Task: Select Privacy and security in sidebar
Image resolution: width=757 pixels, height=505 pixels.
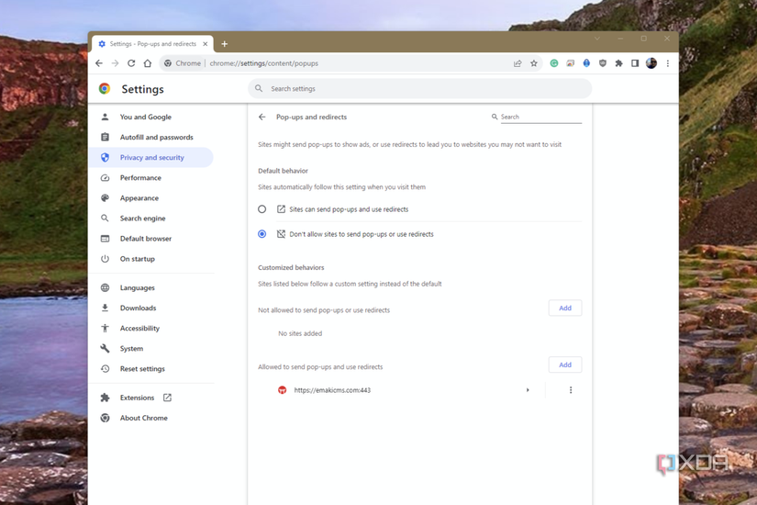Action: (x=151, y=158)
